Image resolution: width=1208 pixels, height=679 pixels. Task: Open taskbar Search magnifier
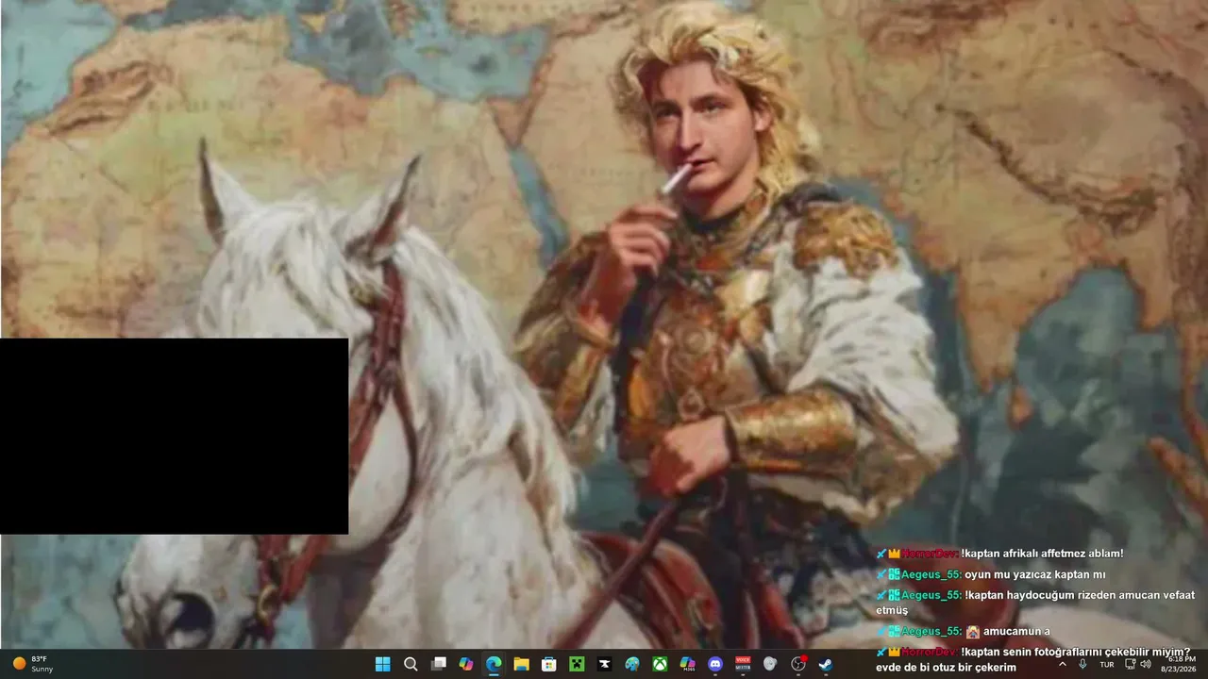411,664
